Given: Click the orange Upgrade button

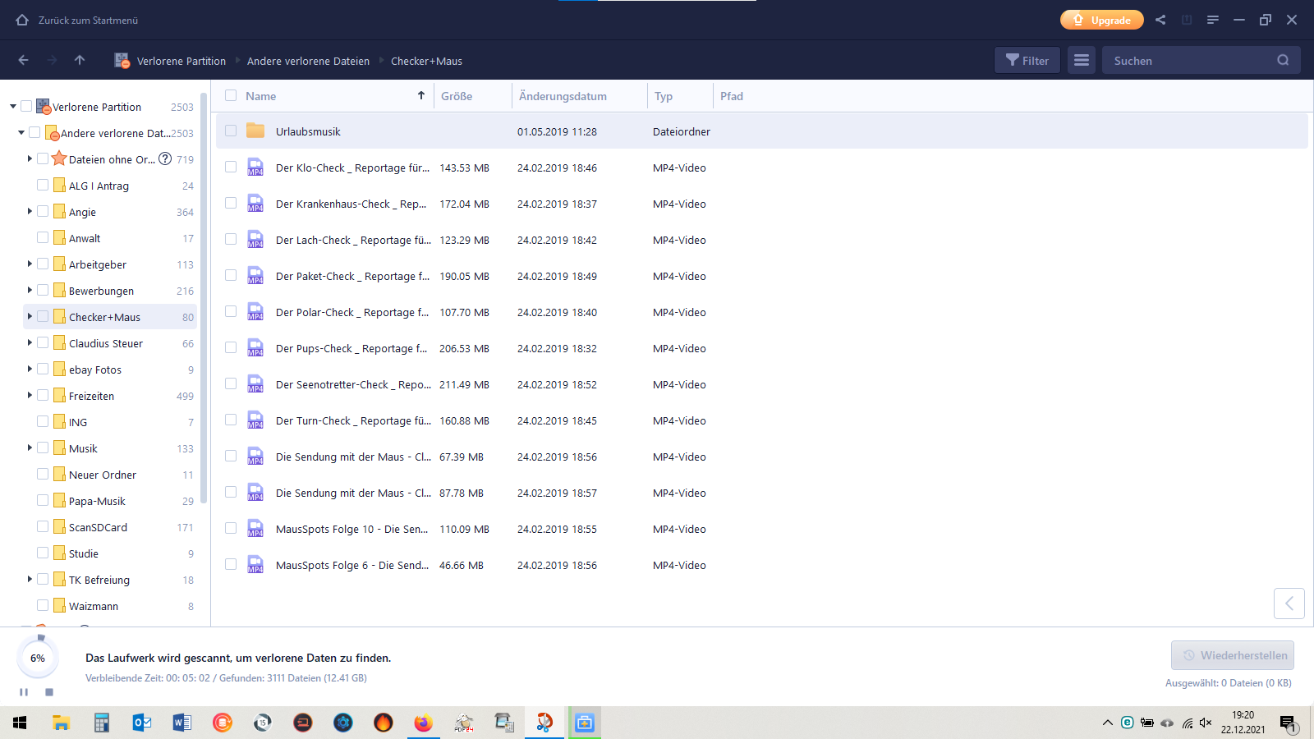Looking at the screenshot, I should pos(1102,20).
